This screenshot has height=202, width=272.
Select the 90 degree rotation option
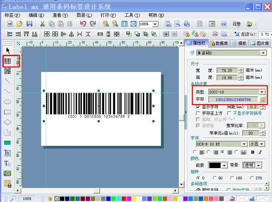(215, 178)
